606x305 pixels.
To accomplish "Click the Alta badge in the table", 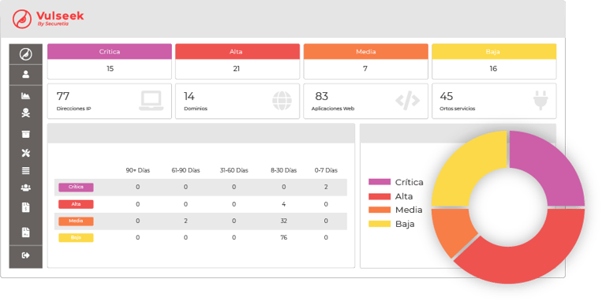I will [76, 204].
